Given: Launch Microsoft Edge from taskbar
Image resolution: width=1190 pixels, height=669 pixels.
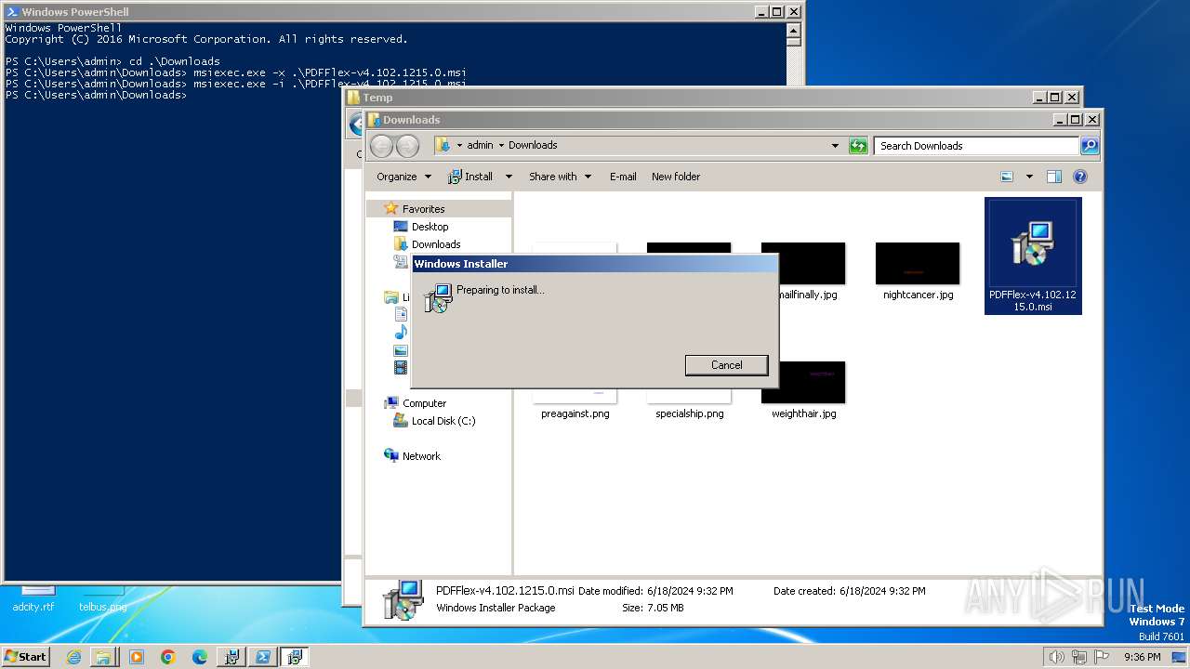Looking at the screenshot, I should (200, 657).
